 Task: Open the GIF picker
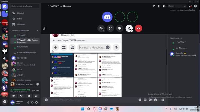click(145, 100)
